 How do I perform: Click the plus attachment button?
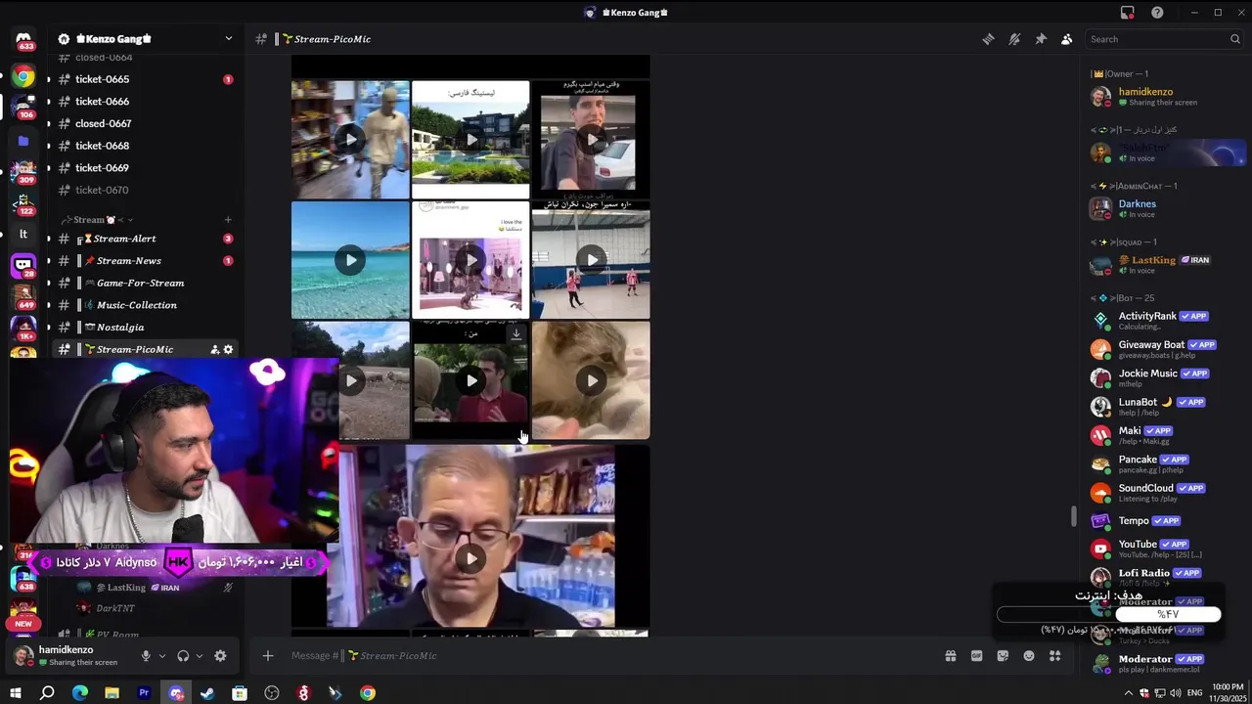pyautogui.click(x=268, y=656)
